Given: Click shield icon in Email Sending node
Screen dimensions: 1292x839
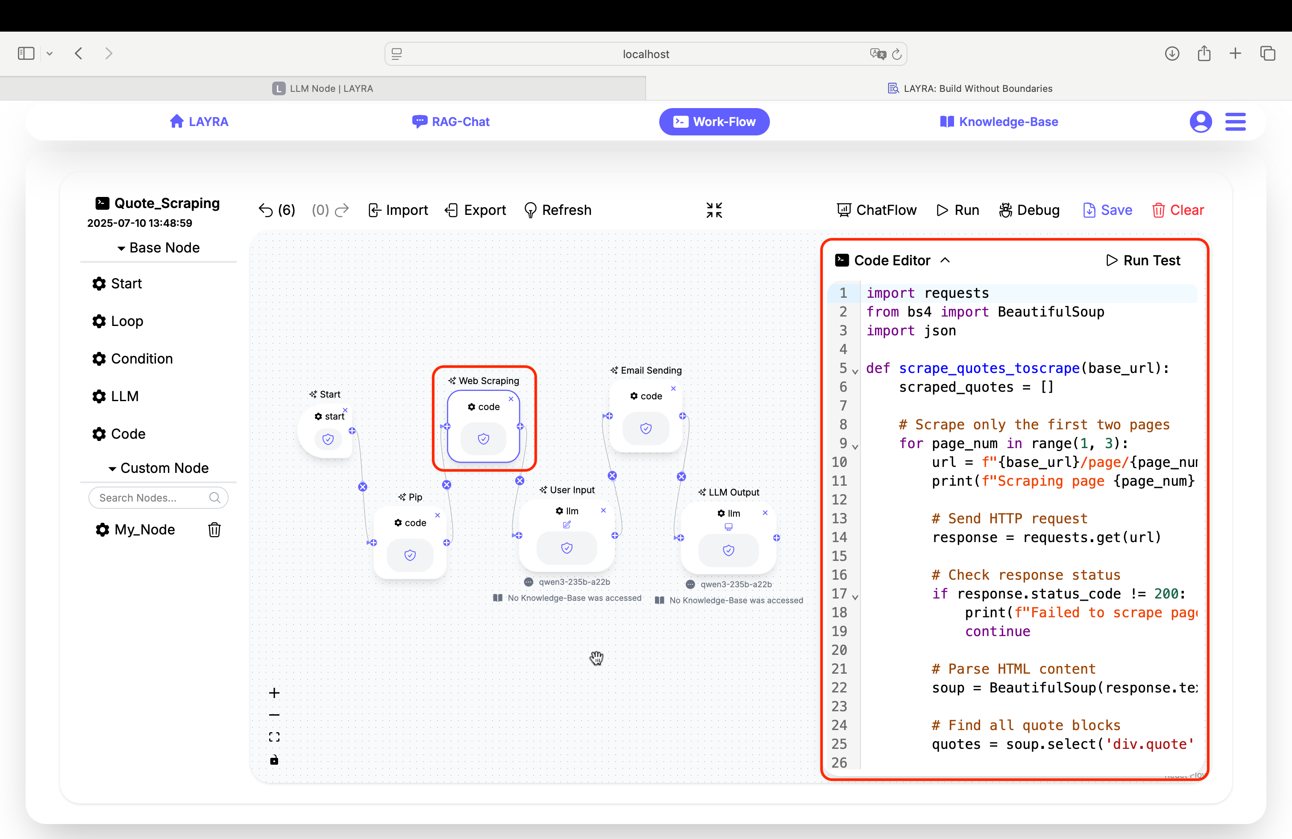Looking at the screenshot, I should 646,429.
